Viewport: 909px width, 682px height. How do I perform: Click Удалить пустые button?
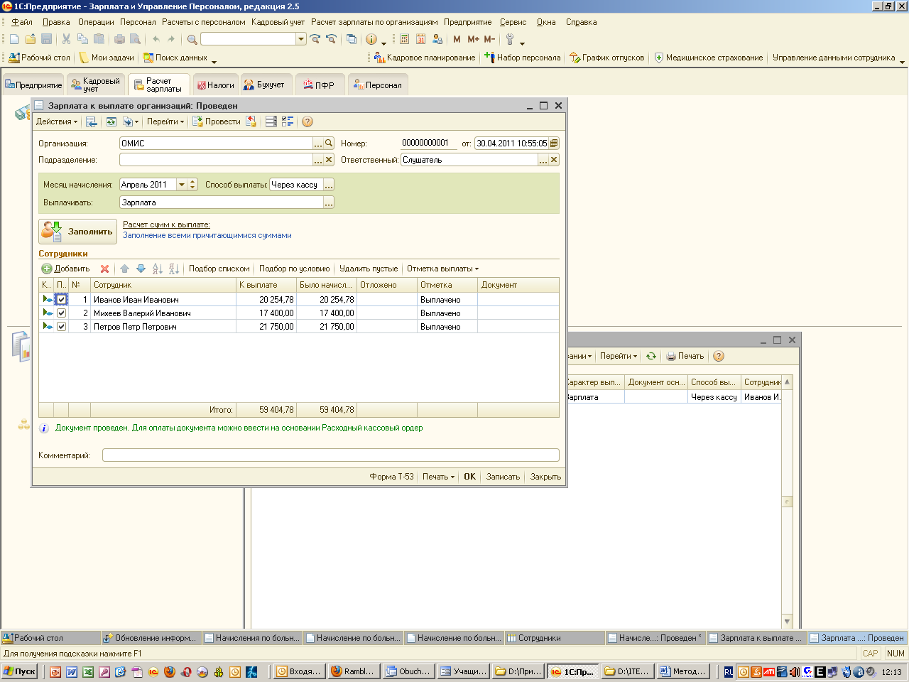point(369,269)
